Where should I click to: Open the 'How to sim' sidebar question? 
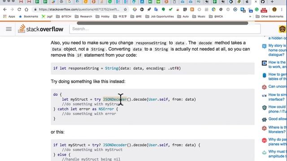coord(278,97)
